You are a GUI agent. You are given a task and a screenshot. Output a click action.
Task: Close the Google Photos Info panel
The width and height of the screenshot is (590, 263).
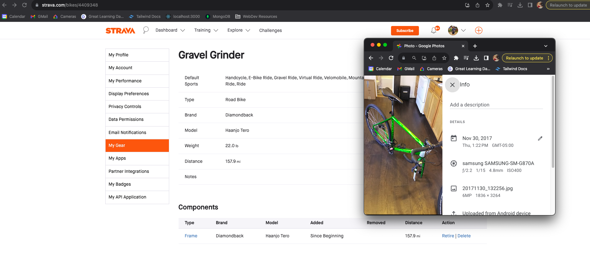[452, 85]
